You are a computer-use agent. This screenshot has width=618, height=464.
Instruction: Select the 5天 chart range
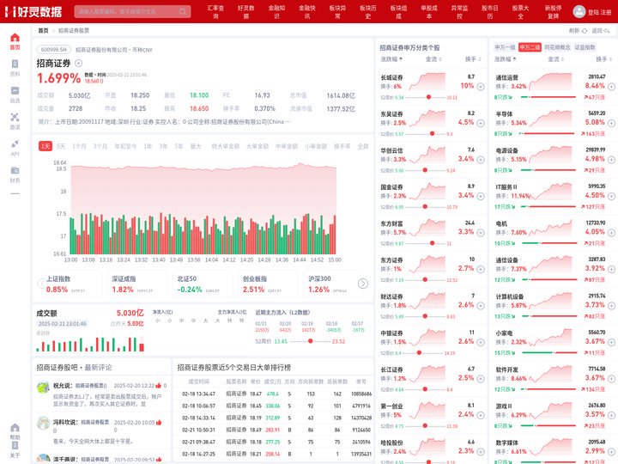61,146
